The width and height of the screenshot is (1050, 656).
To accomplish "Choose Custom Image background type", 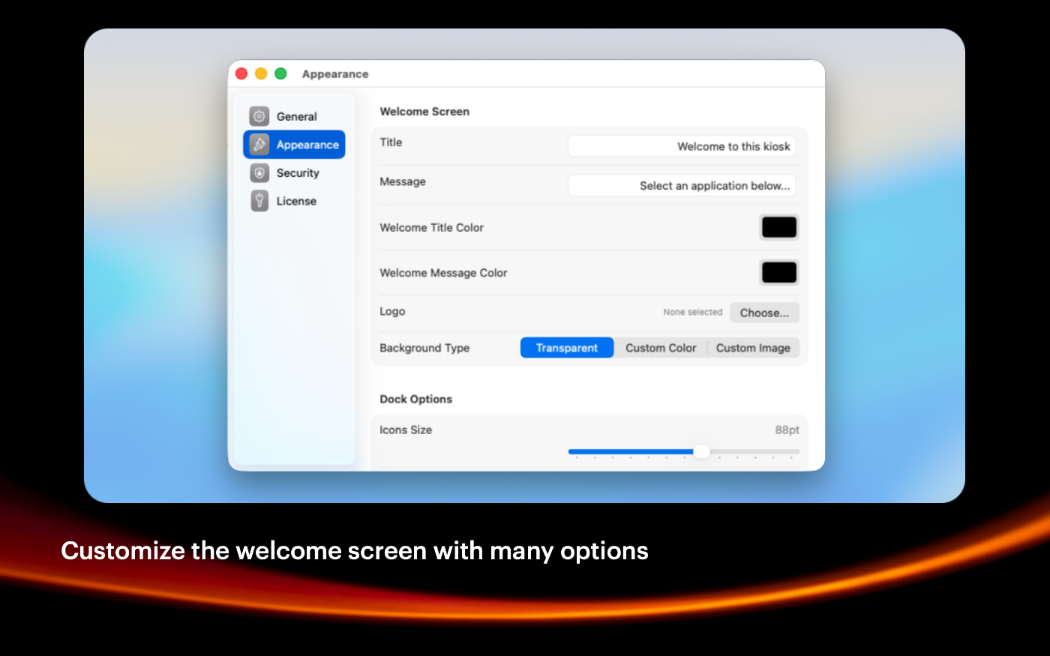I will pyautogui.click(x=753, y=348).
